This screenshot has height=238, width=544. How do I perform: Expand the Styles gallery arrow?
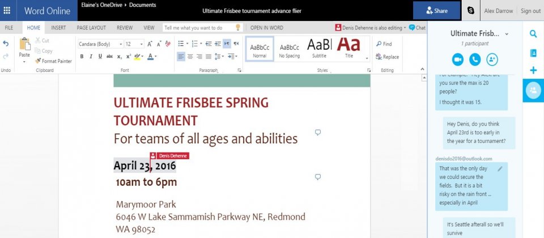pyautogui.click(x=367, y=58)
